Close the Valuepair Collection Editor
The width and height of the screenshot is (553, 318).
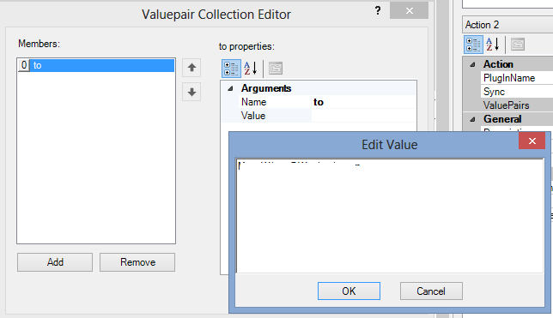coord(409,10)
